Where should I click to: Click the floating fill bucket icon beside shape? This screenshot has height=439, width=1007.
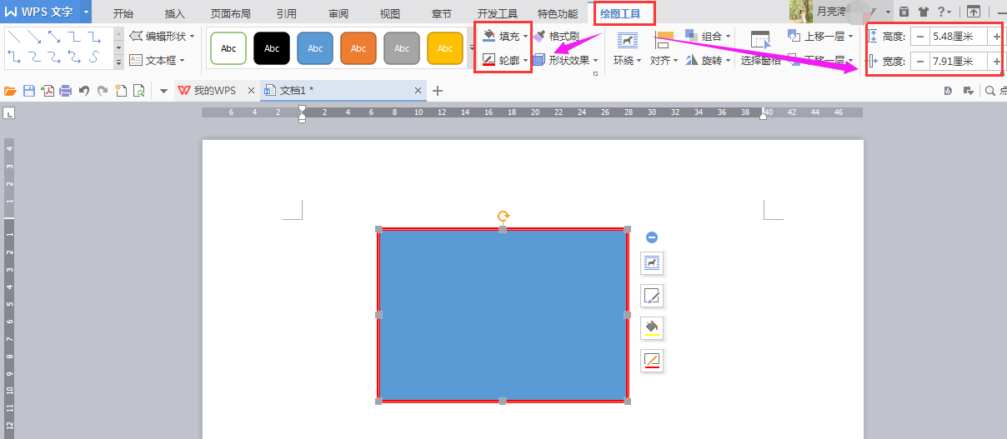click(x=652, y=328)
